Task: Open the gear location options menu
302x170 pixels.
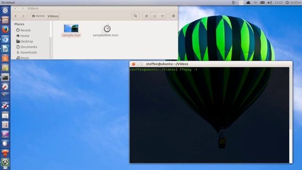Action: (173, 16)
